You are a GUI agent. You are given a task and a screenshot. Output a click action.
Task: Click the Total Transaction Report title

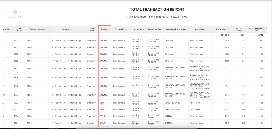[x=157, y=10]
